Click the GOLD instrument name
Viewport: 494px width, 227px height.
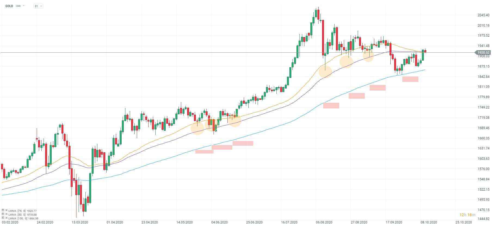point(9,6)
